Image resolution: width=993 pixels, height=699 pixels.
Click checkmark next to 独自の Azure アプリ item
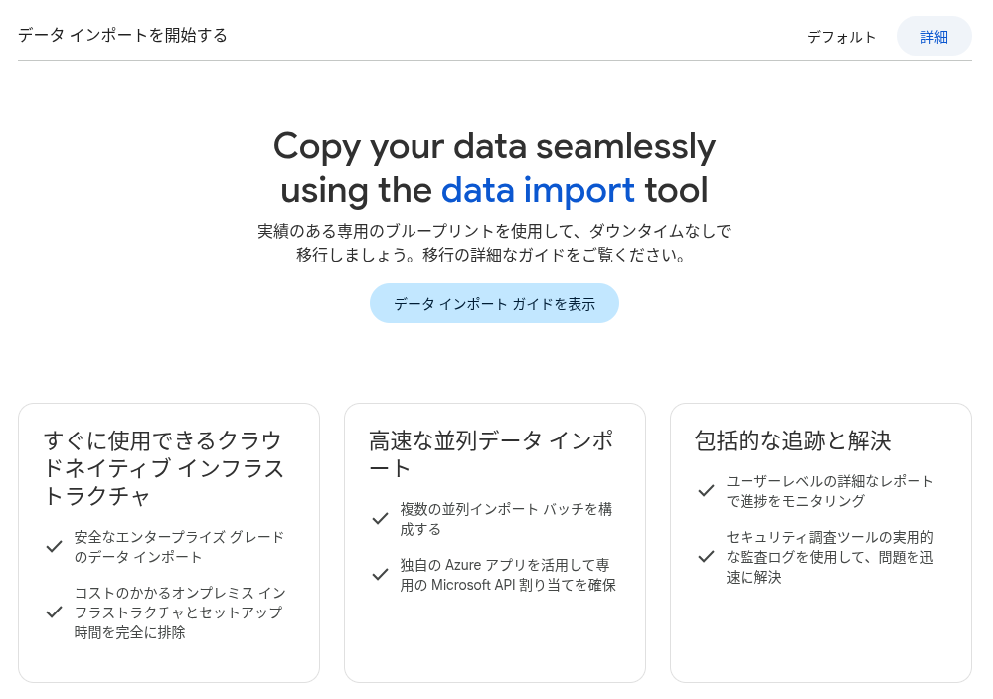point(380,575)
